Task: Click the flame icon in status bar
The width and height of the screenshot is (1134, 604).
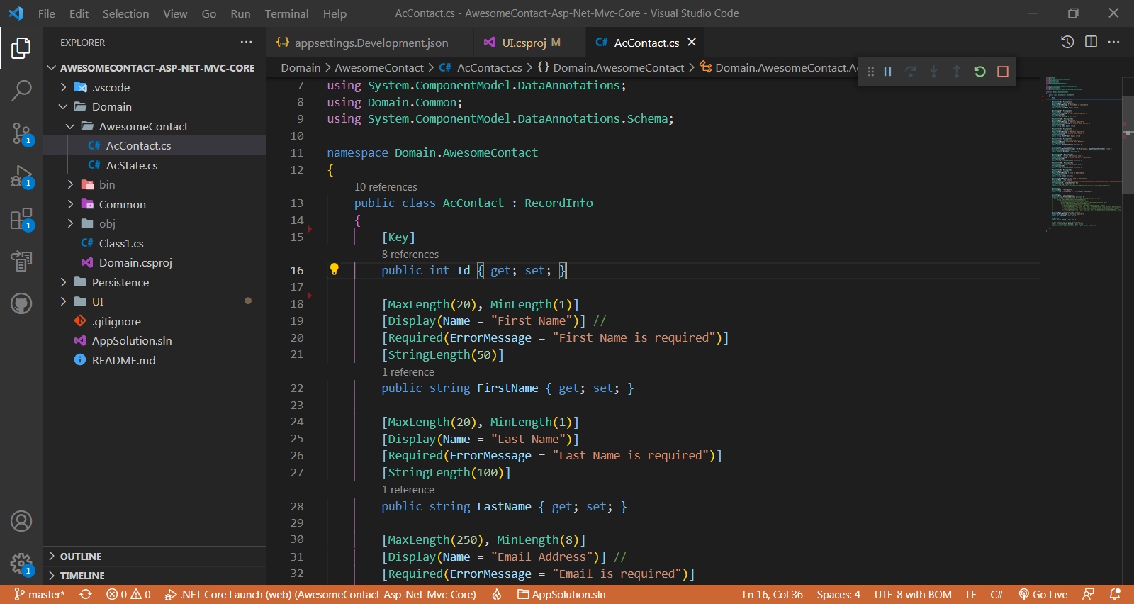Action: point(497,594)
